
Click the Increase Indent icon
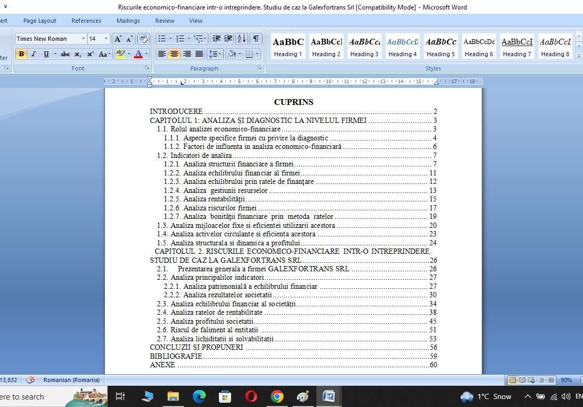228,39
